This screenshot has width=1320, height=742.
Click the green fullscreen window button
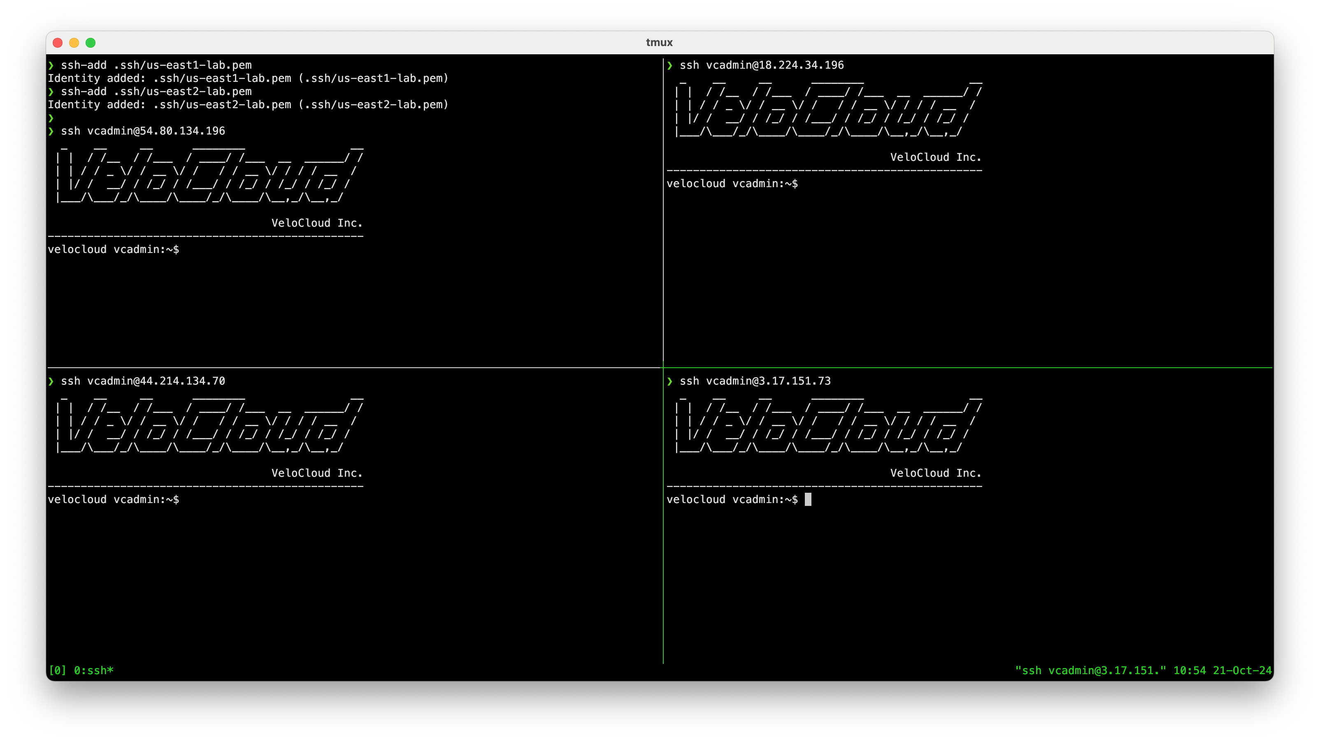[91, 42]
